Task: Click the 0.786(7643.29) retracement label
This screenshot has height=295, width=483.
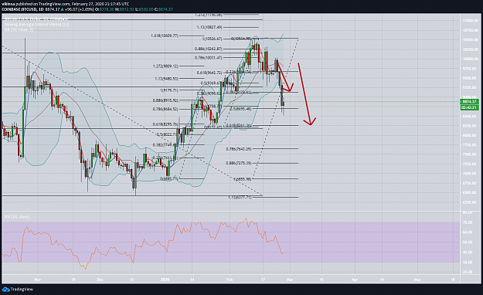Action: tap(239, 149)
